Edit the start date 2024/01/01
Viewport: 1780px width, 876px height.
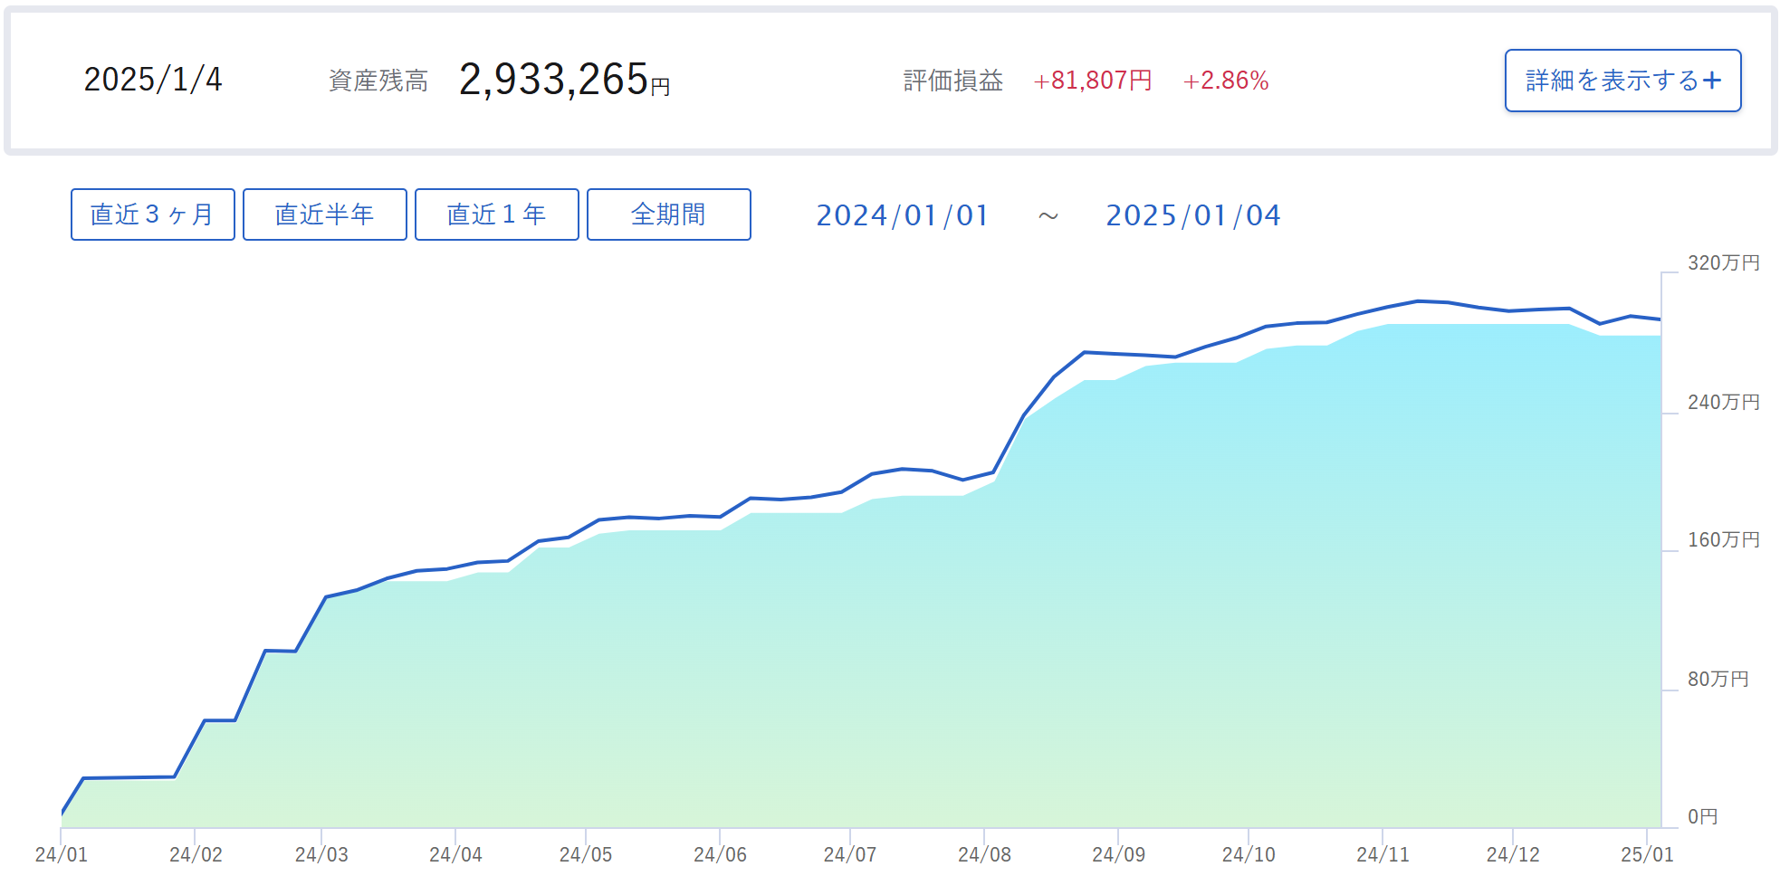[x=903, y=215]
